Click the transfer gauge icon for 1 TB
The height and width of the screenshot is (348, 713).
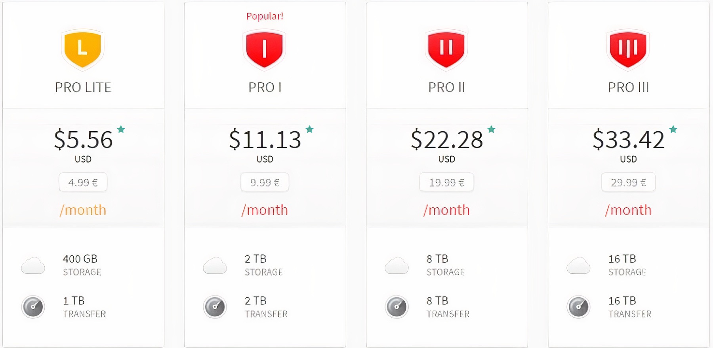coord(33,307)
